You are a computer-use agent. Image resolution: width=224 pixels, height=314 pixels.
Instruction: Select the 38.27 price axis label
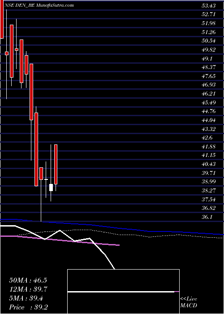208,191
